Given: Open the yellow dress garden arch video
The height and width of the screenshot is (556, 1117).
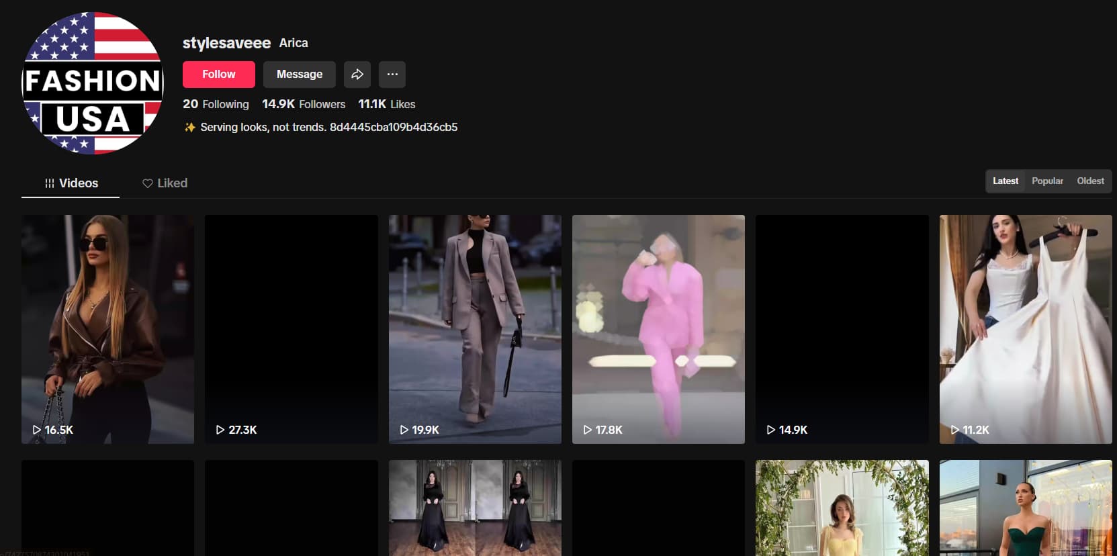Looking at the screenshot, I should [842, 508].
